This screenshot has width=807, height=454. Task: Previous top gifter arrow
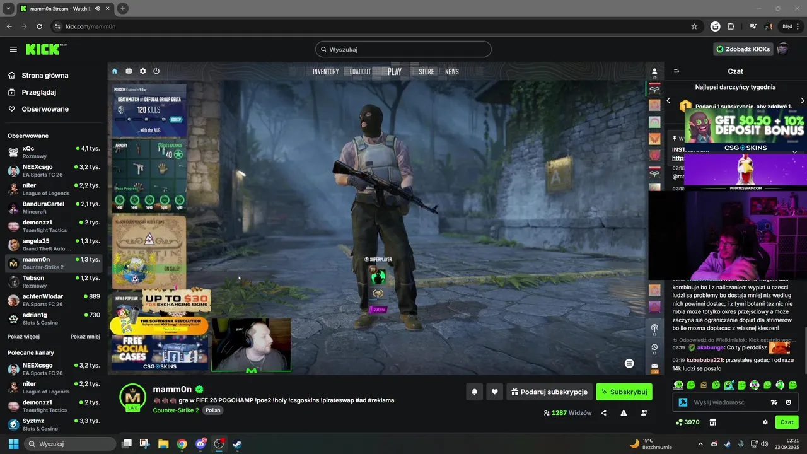pos(669,101)
